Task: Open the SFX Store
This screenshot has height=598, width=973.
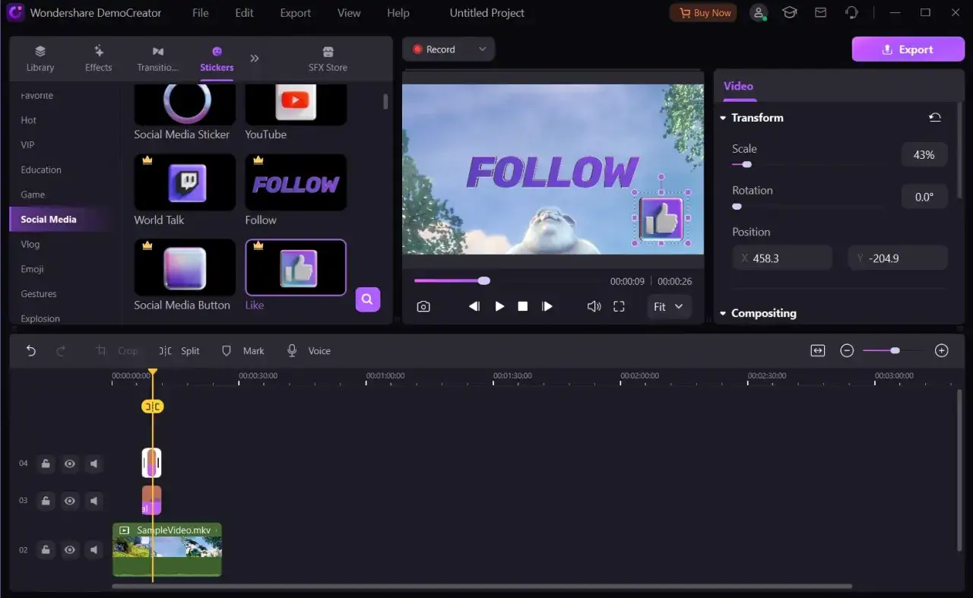Action: (328, 57)
